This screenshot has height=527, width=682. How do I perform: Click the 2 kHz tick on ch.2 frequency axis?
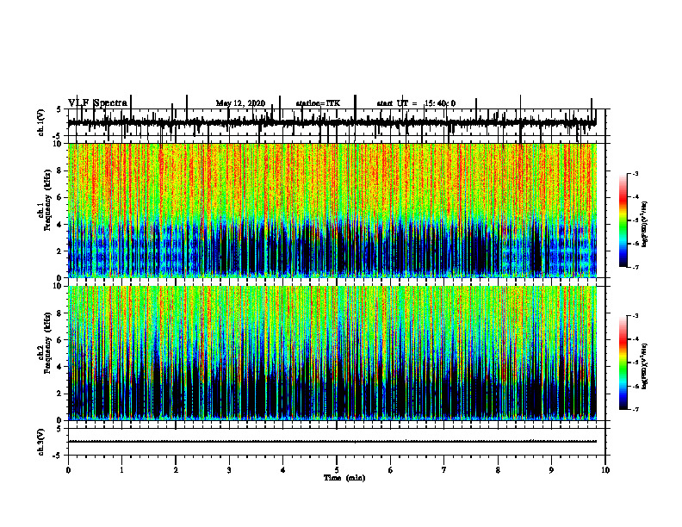click(60, 394)
